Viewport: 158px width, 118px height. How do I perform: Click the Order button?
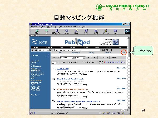pyautogui.click(x=113, y=58)
